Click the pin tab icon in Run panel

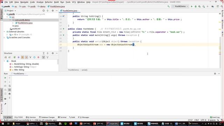click(5, 104)
